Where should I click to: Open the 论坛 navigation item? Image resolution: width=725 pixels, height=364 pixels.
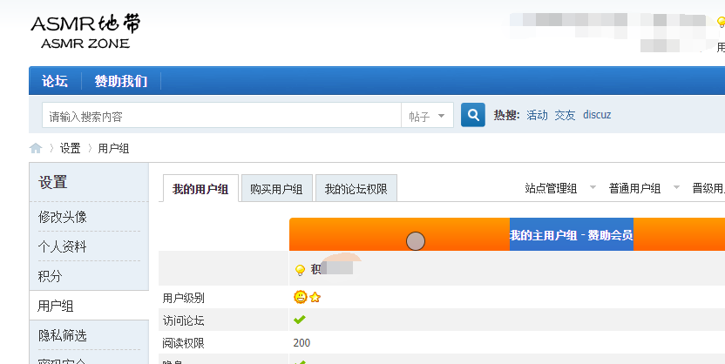[x=55, y=81]
